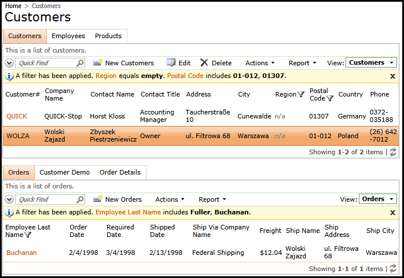Click the Edit pencil-on-form icon
The height and width of the screenshot is (278, 404).
pyautogui.click(x=171, y=62)
